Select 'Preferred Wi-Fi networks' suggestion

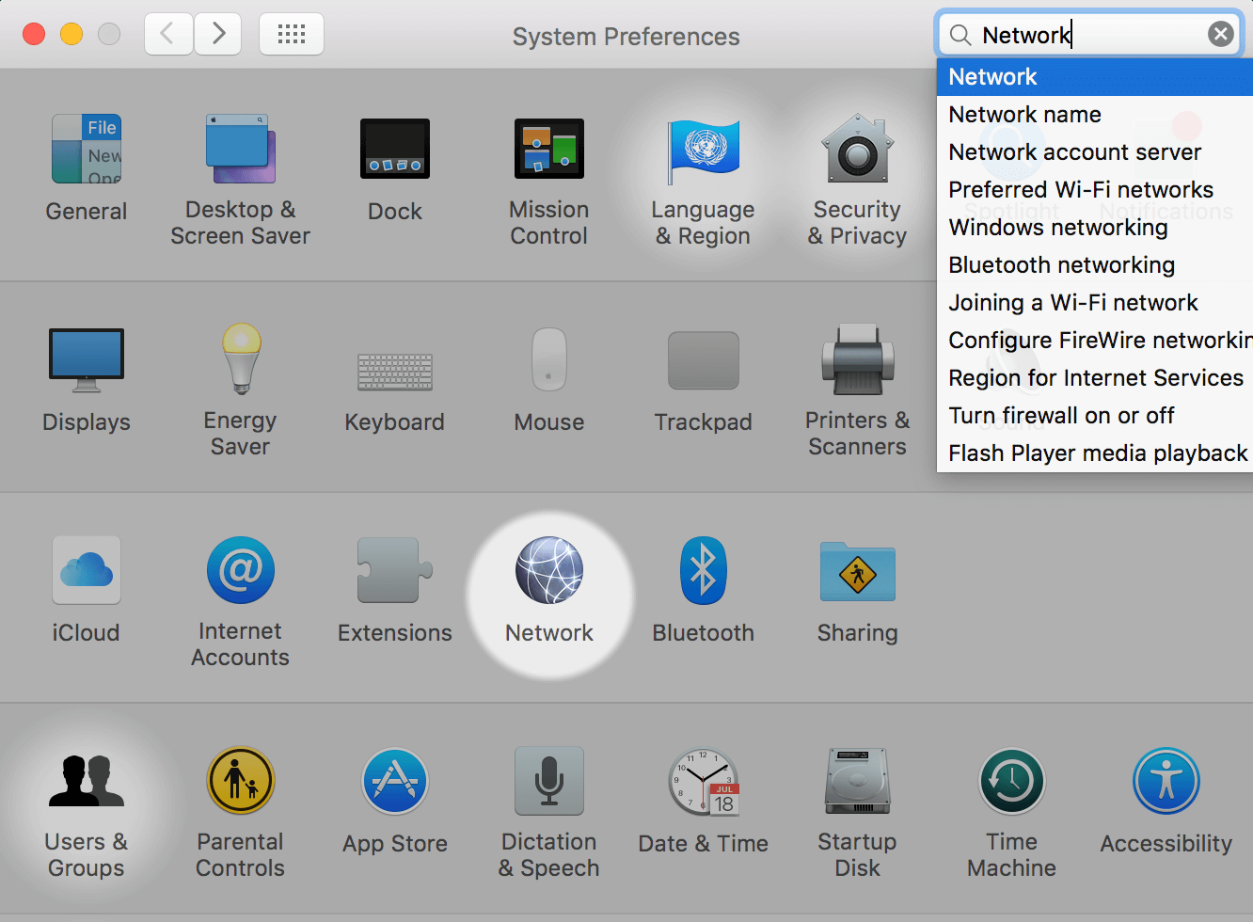(1095, 190)
